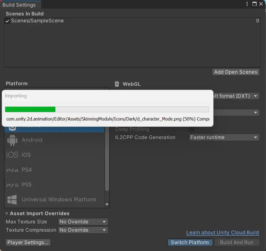Select the PS4 platform row
Image resolution: width=266 pixels, height=251 pixels.
pos(55,170)
